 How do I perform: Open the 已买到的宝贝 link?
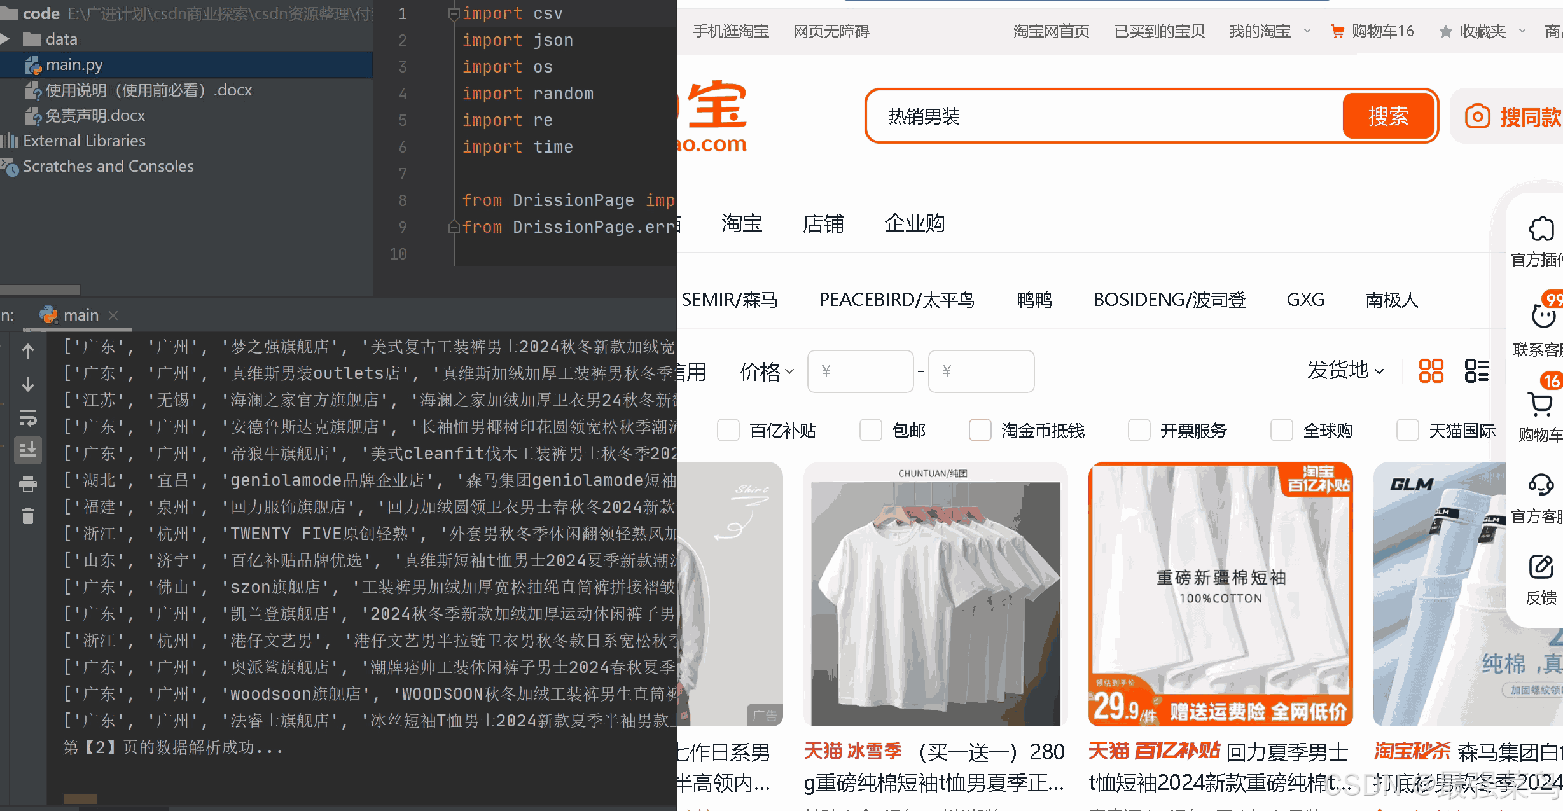tap(1159, 31)
